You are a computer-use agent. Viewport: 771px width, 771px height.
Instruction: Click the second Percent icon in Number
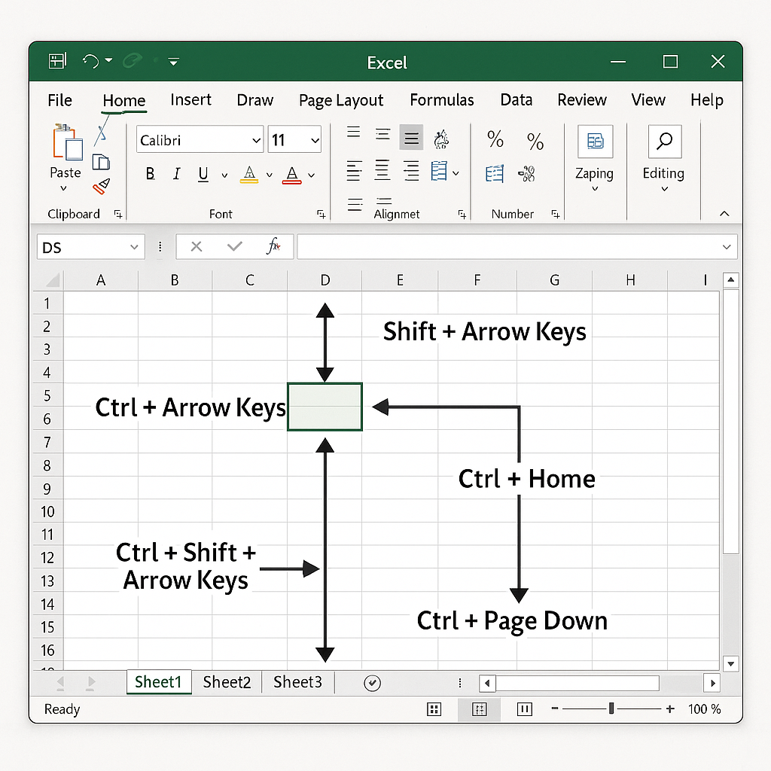(535, 142)
